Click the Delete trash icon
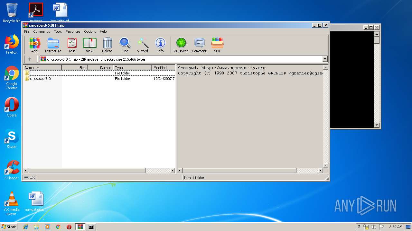 pyautogui.click(x=107, y=45)
